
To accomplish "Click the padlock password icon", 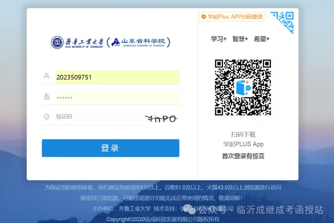I will 47,97.
